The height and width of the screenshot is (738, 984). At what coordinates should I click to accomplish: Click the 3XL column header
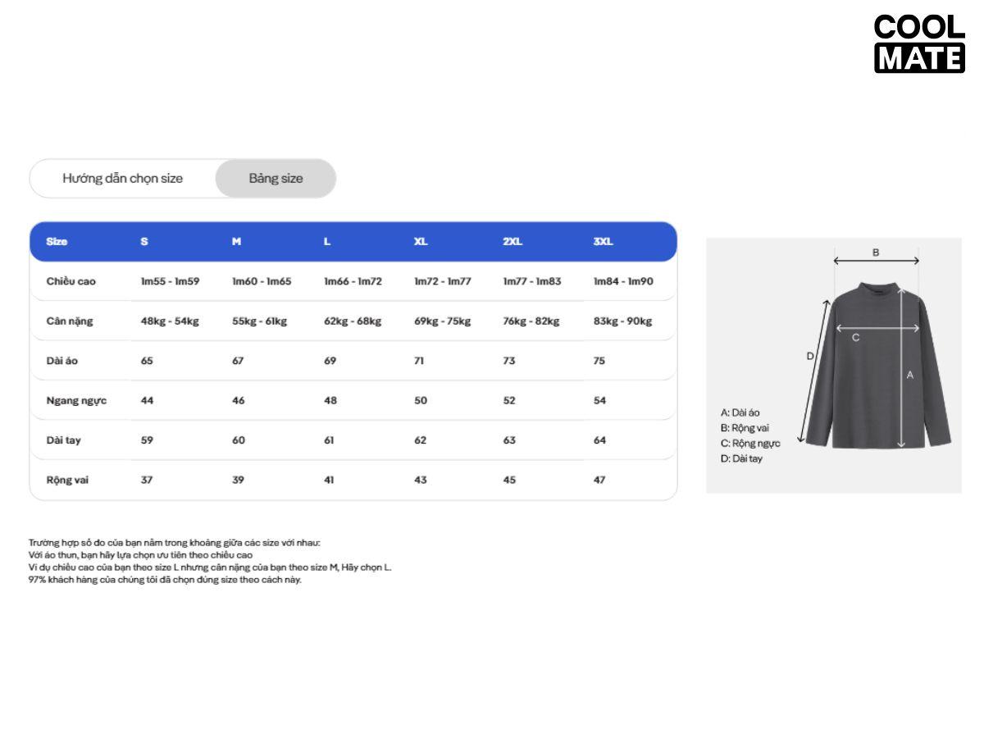point(603,242)
